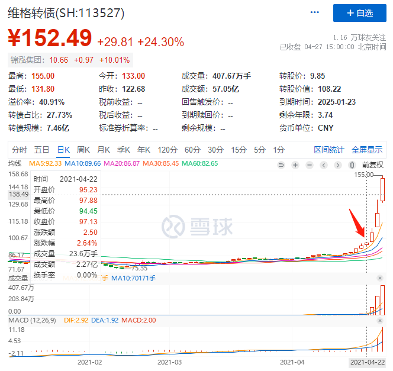Click the 转股价 9.85 value
Screen dimensions: 393x371
pyautogui.click(x=317, y=76)
